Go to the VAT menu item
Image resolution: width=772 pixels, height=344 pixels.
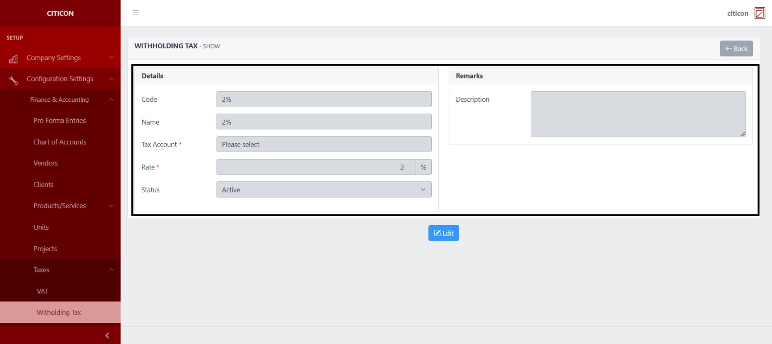(x=42, y=291)
